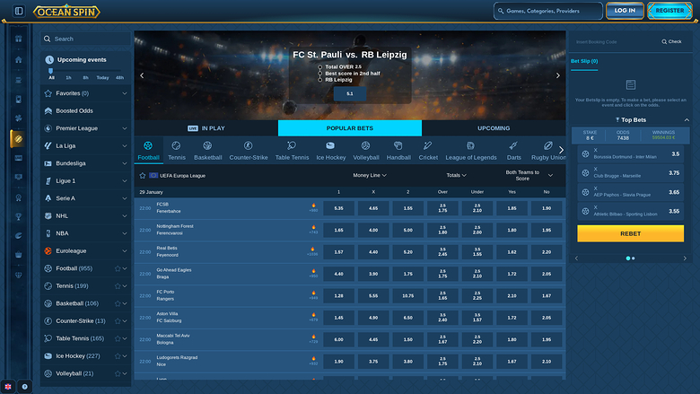Click the LOG IN button

pos(625,11)
